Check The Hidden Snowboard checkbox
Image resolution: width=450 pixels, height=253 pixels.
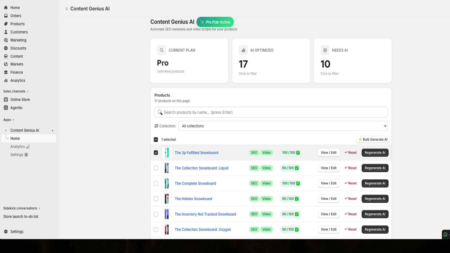tap(156, 199)
